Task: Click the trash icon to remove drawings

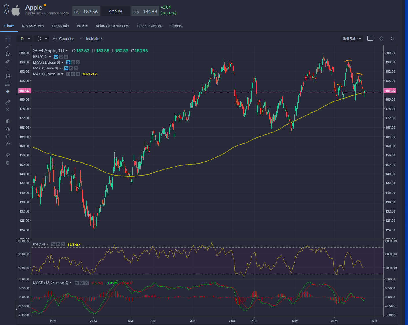Action: coord(8,162)
